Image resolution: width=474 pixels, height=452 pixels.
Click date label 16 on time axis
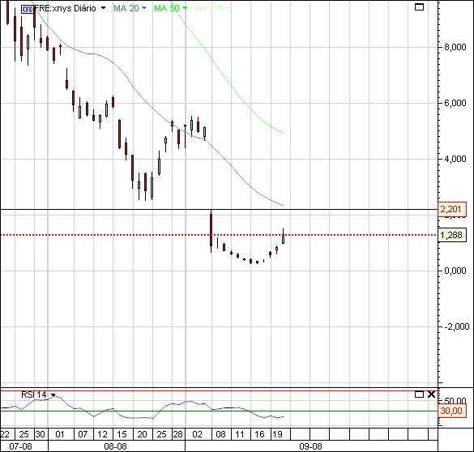click(259, 434)
